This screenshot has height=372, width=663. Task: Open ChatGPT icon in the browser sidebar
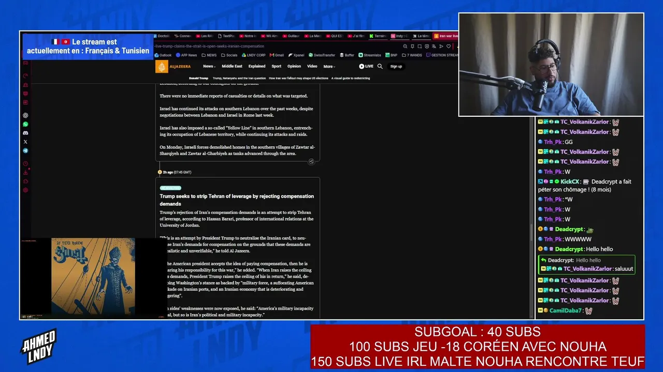[x=25, y=115]
